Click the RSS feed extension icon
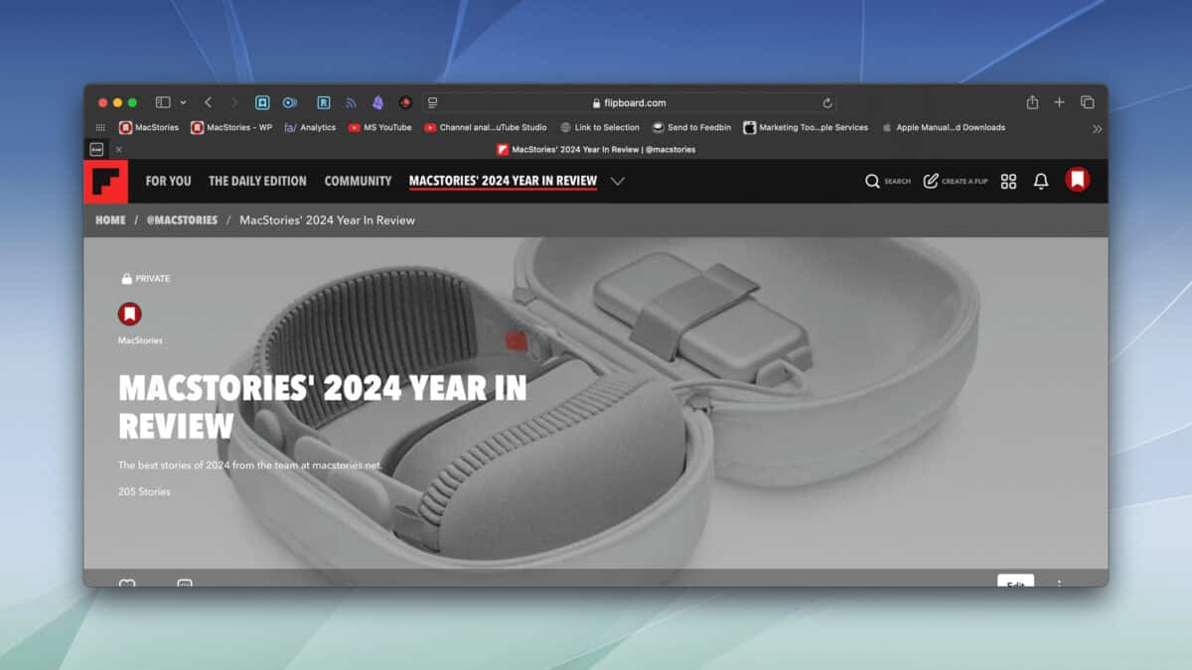Screen dimensions: 1192x670 351,102
